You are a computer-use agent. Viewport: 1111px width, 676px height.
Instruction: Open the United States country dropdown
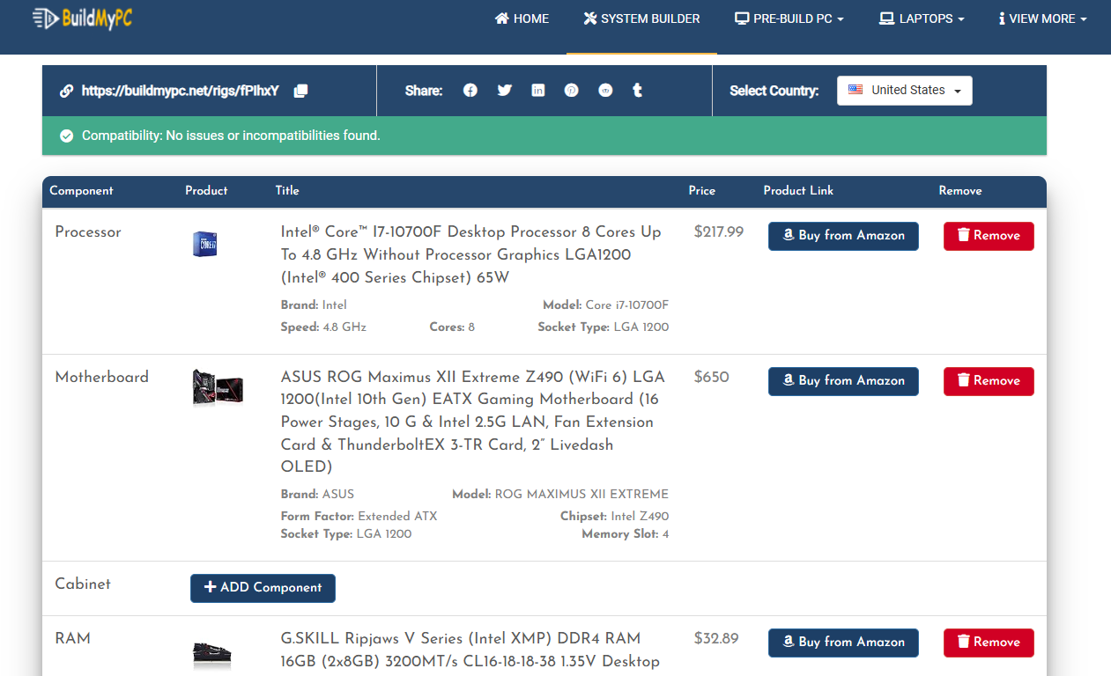pyautogui.click(x=905, y=91)
